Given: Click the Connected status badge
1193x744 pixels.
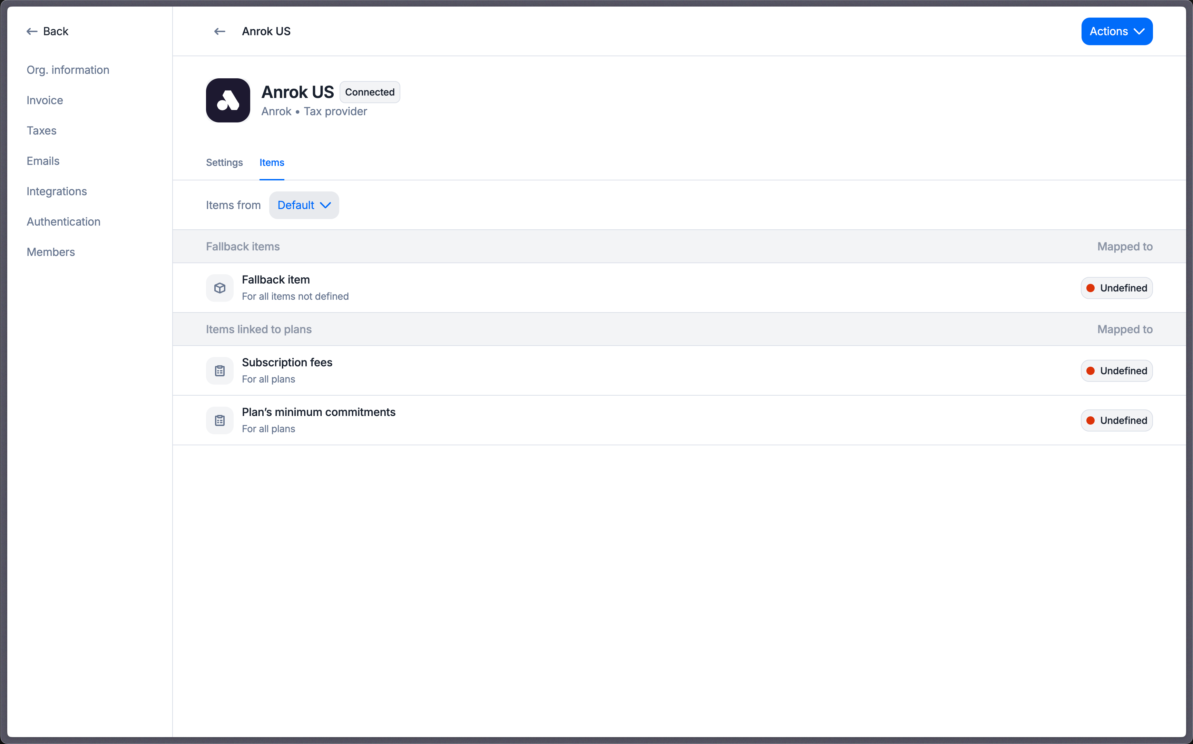Looking at the screenshot, I should point(370,92).
